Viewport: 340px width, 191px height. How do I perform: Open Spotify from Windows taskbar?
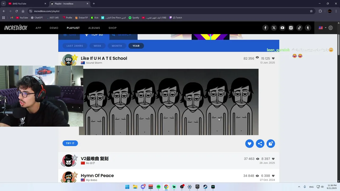(x=159, y=187)
